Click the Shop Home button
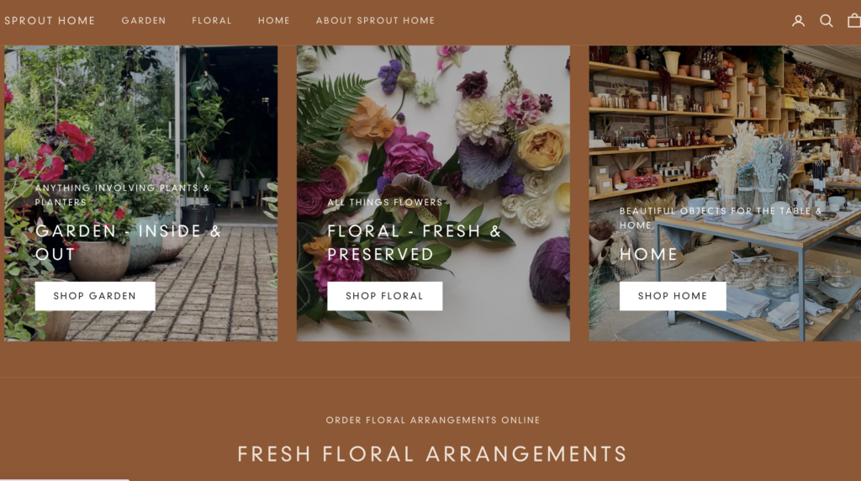The width and height of the screenshot is (861, 481). click(x=673, y=296)
